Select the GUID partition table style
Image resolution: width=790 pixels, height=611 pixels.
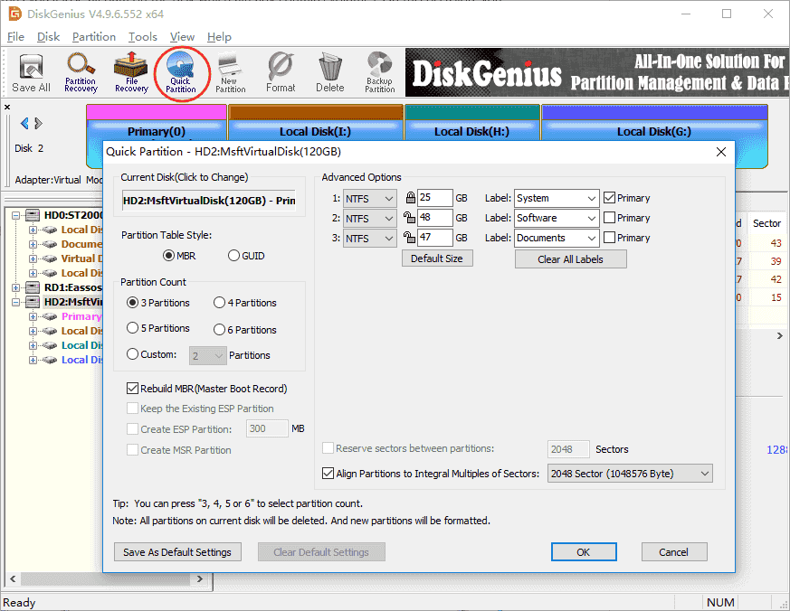[234, 256]
